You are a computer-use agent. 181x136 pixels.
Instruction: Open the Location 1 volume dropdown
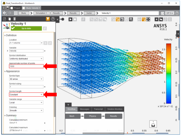pos(42,43)
